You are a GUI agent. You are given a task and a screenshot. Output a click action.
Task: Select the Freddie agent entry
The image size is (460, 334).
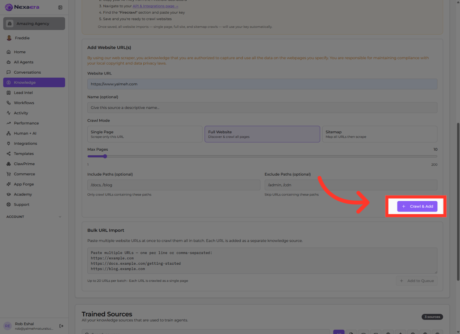click(x=34, y=38)
